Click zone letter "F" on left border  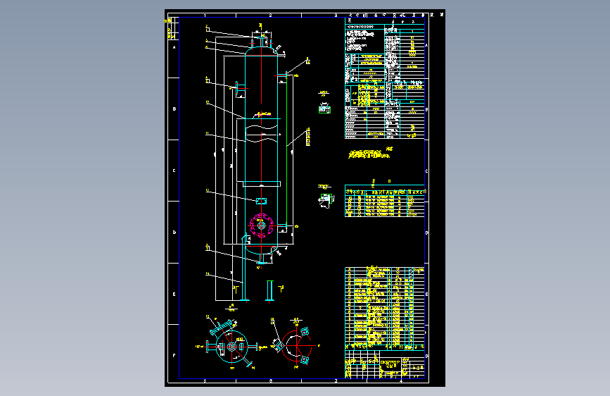pos(174,355)
